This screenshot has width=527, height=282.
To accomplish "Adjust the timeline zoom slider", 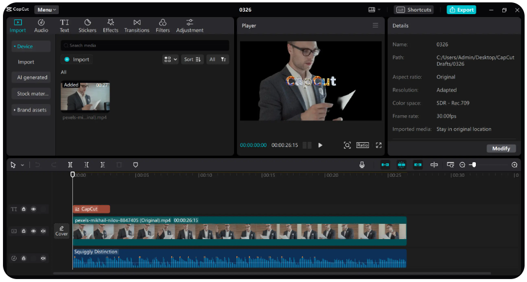I will pos(473,165).
